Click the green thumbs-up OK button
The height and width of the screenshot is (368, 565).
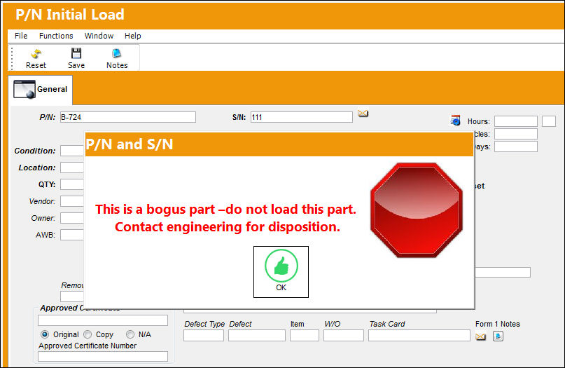coord(281,272)
